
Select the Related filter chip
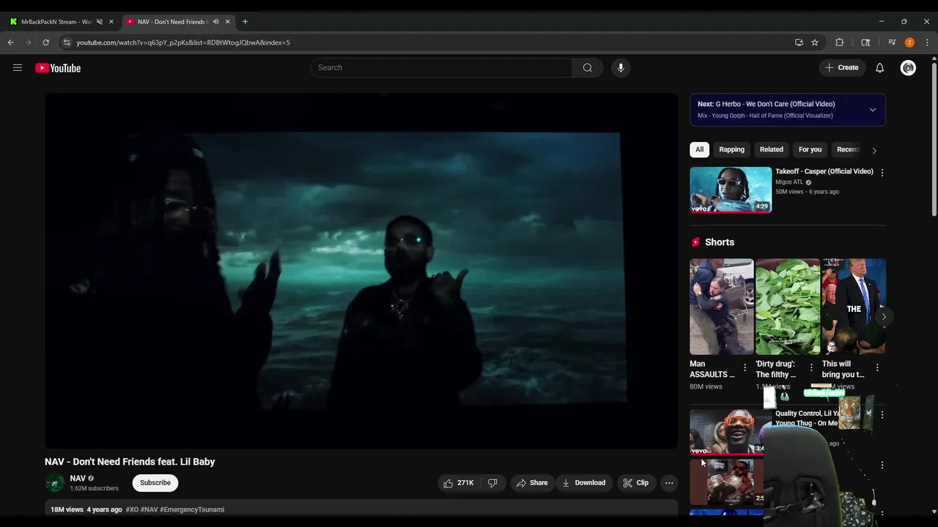click(x=771, y=149)
